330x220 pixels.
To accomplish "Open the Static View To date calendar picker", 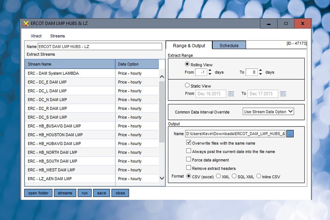I will point(283,94).
